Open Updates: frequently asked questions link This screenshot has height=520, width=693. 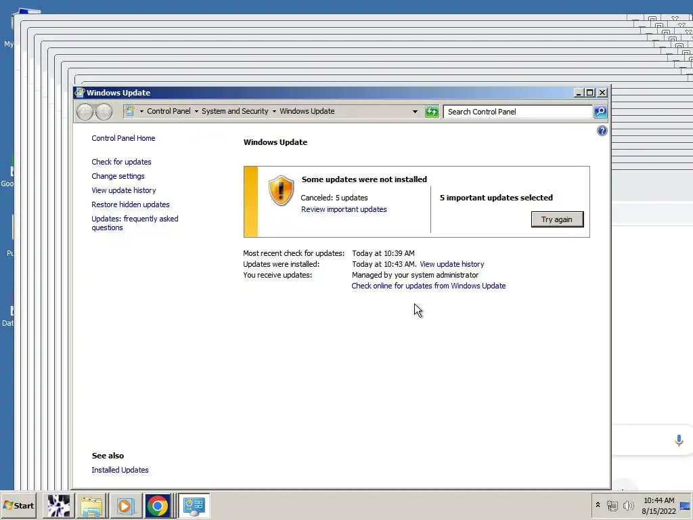coord(135,223)
